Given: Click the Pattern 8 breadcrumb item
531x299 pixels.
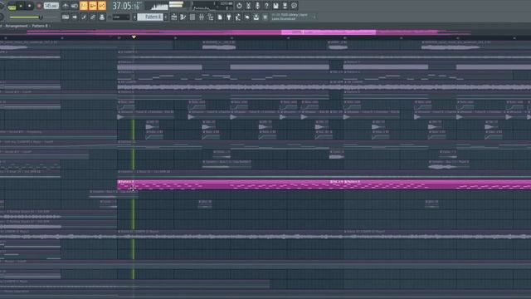Looking at the screenshot, I should click(40, 26).
